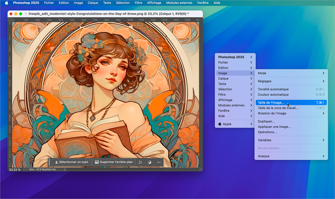
Task: Expand Filtre in the popup menu
Action: pyautogui.click(x=235, y=95)
